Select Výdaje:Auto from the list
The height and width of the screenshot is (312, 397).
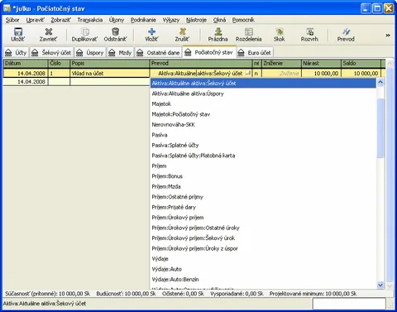pos(263,269)
